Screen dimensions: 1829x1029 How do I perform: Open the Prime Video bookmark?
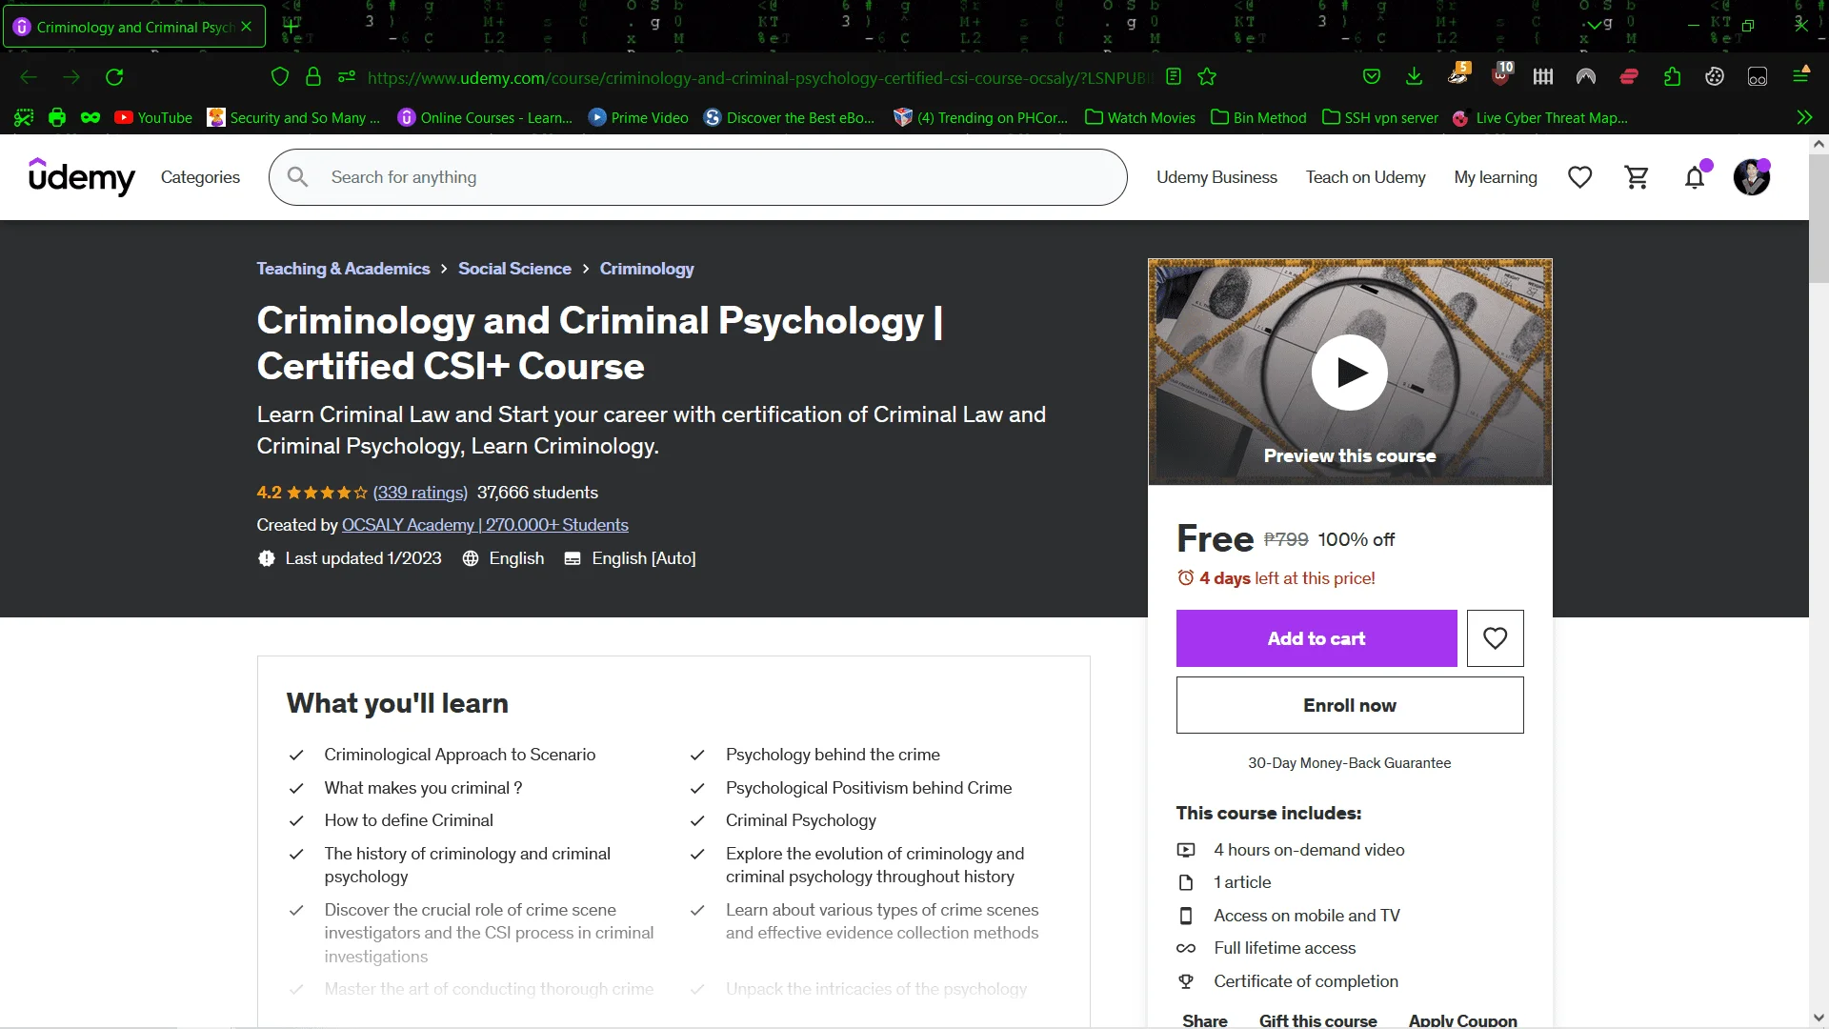point(638,117)
